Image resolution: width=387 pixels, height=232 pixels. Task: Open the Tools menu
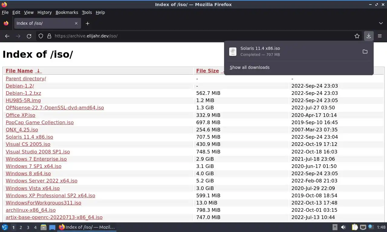tap(87, 12)
